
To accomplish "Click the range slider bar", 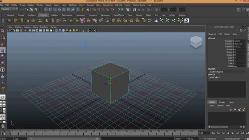I will tap(64, 139).
